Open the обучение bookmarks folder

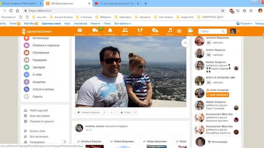pos(143,17)
